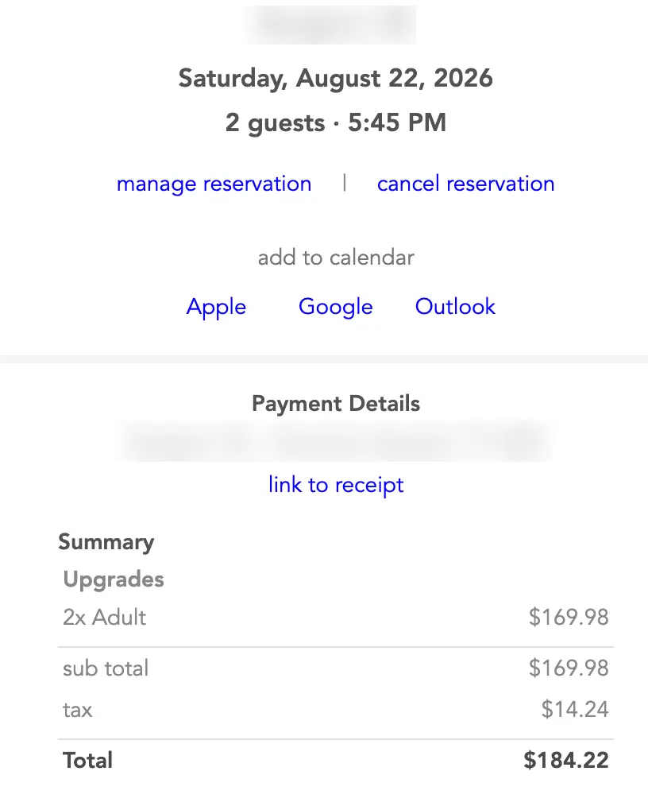
Task: Click the blurred restaurant name at top
Action: 332,25
